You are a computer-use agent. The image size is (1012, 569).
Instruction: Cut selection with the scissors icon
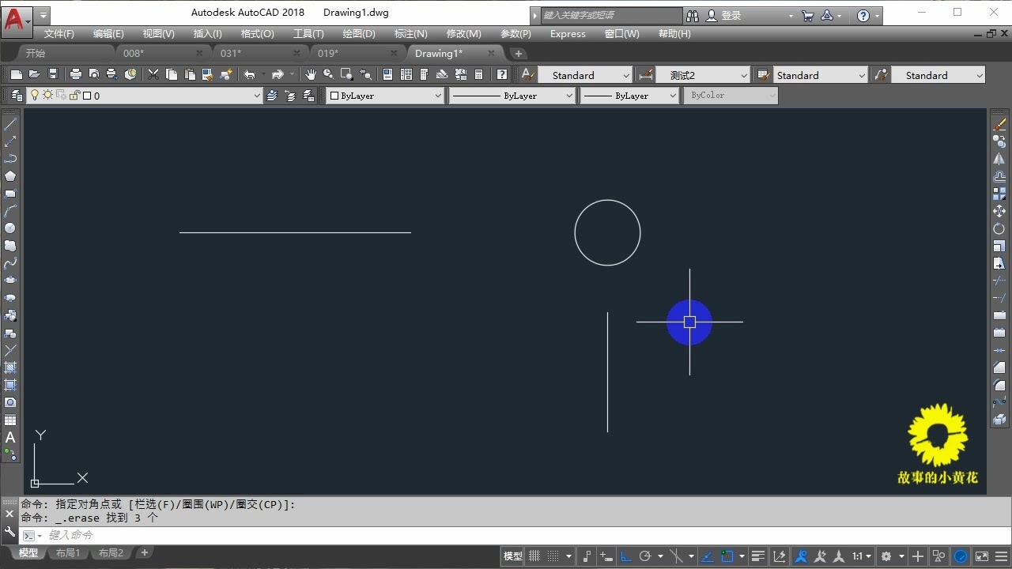pos(153,74)
